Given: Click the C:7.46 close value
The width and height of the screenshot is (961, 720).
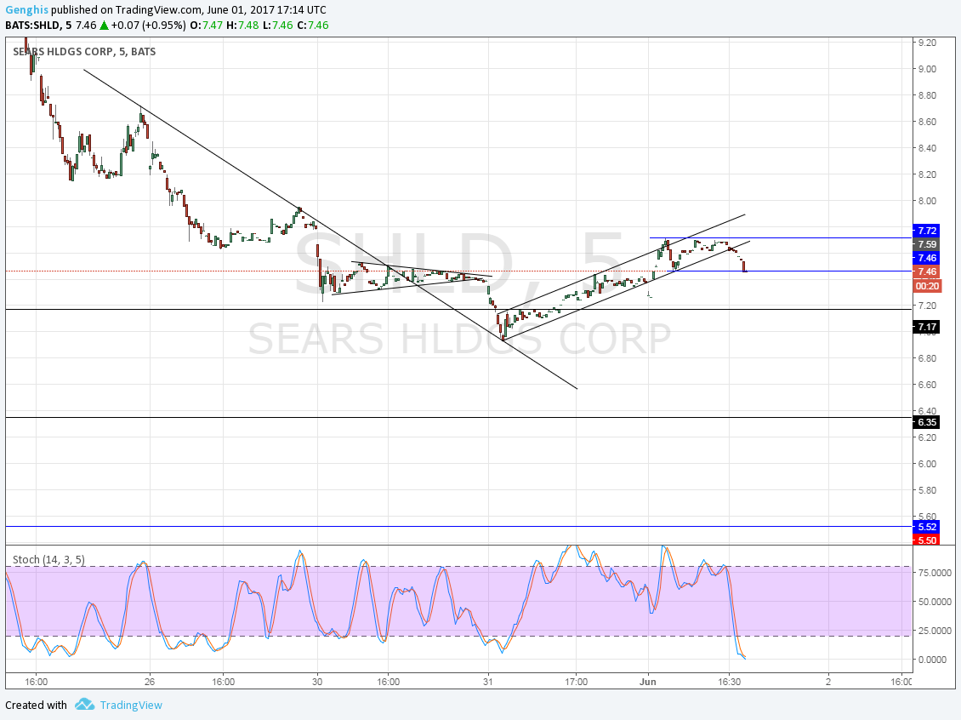Looking at the screenshot, I should [313, 26].
